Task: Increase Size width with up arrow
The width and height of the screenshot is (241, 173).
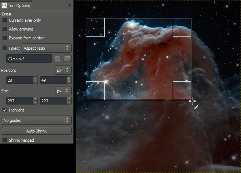Action: pyautogui.click(x=36, y=99)
